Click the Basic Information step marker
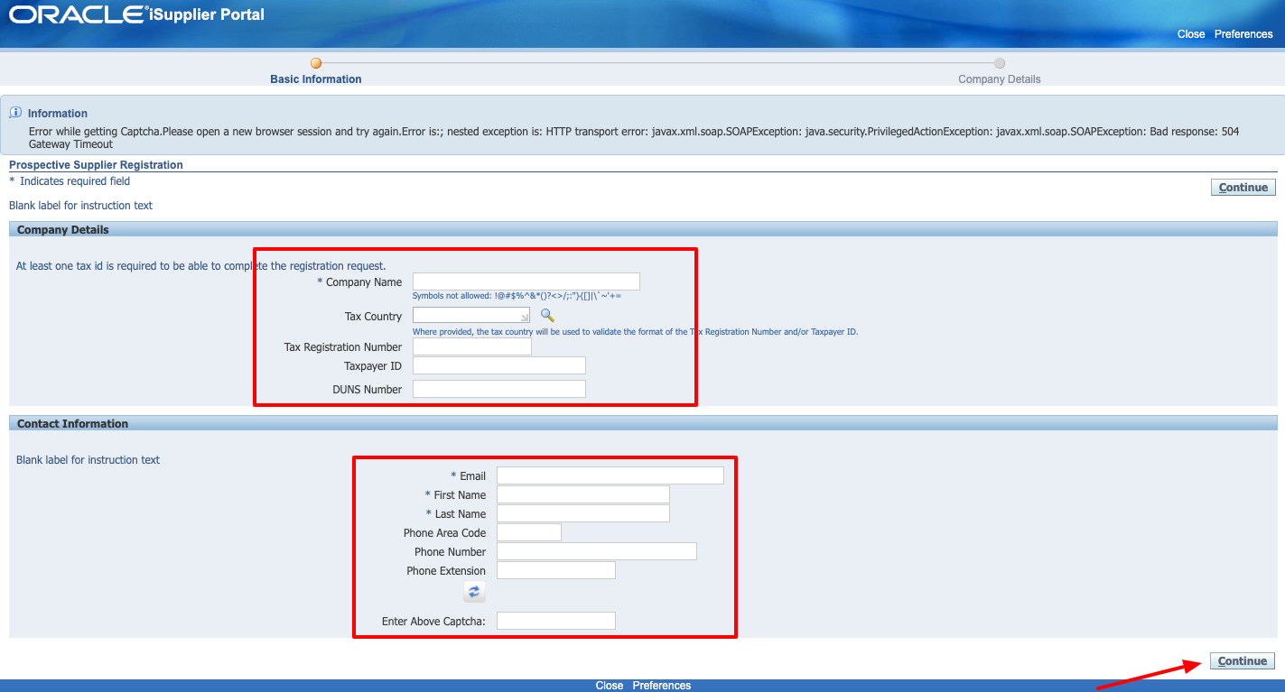1285x692 pixels. click(316, 63)
